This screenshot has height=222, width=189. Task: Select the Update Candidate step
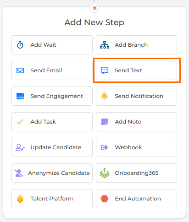(x=52, y=147)
